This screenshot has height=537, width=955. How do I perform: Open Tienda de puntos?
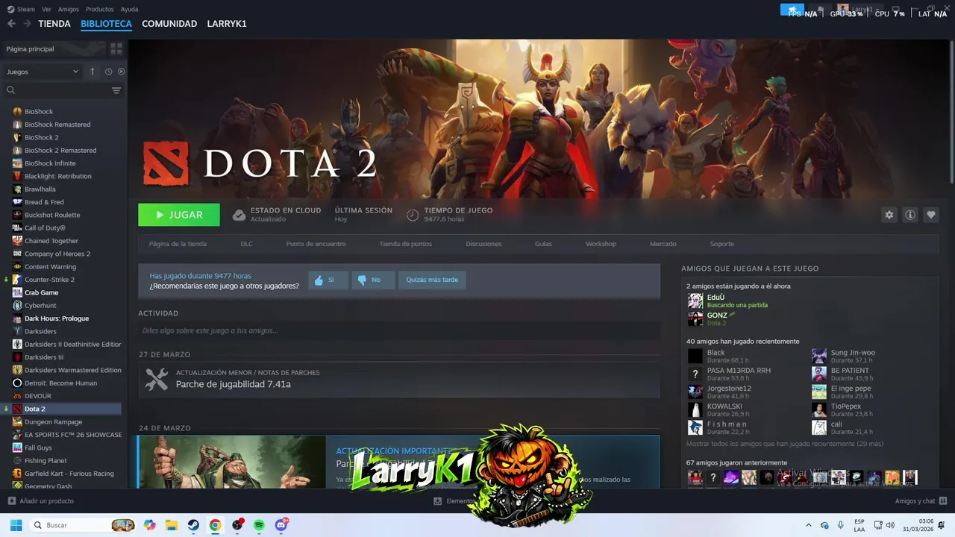[405, 244]
